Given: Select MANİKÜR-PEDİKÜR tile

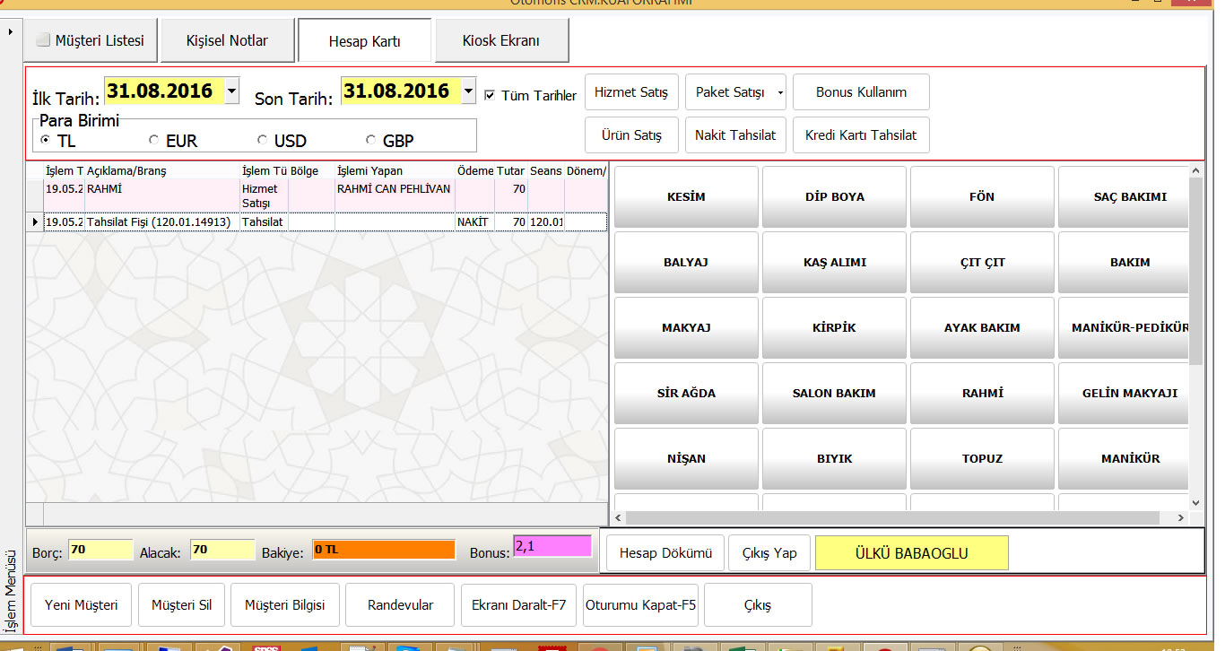Looking at the screenshot, I should (1124, 327).
